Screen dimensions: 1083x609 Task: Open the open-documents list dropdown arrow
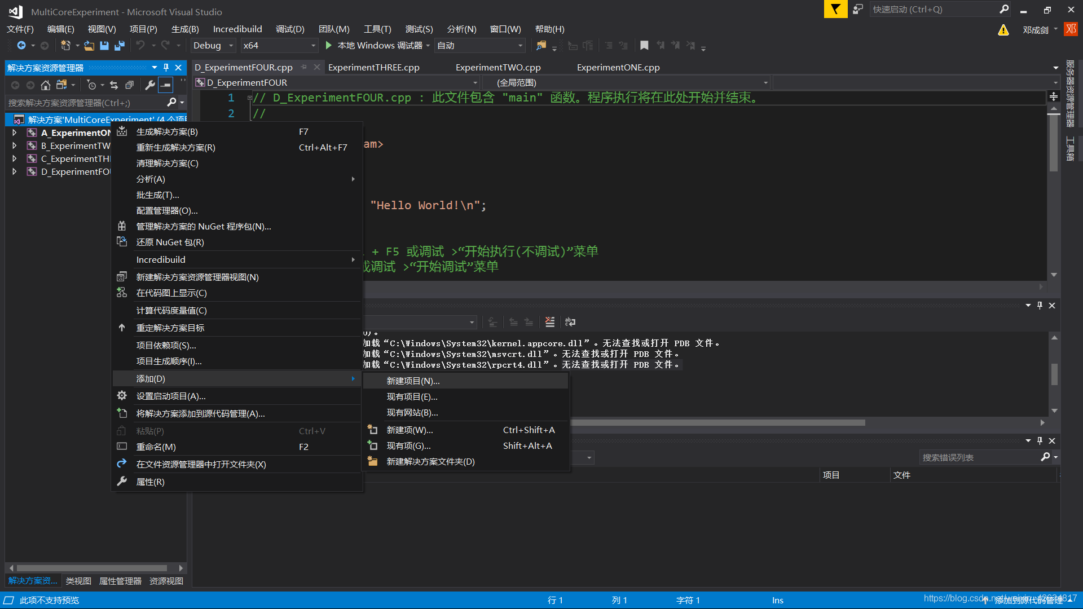(1055, 68)
